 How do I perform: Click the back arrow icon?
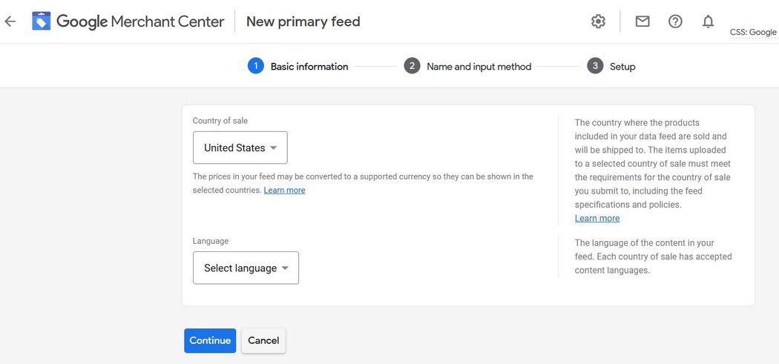click(x=10, y=21)
